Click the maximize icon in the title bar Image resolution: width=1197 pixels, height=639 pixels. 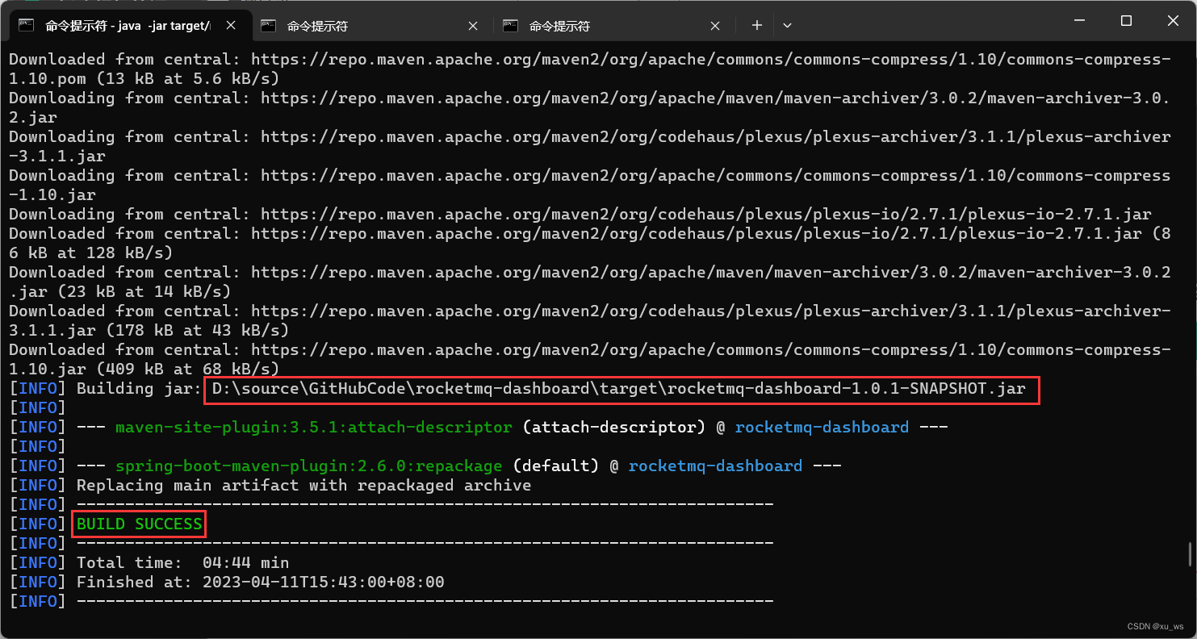pos(1126,20)
